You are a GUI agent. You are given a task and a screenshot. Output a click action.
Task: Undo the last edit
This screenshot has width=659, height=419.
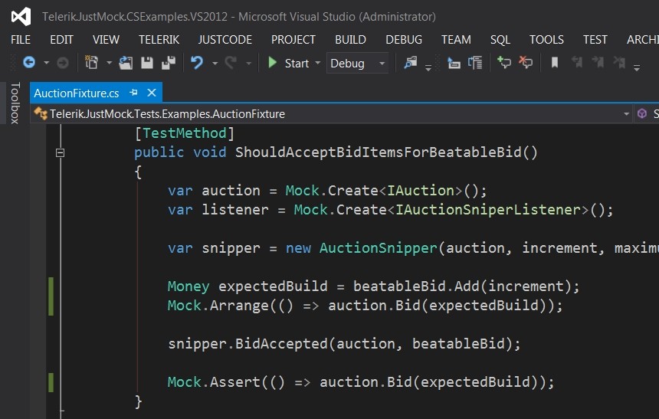(196, 63)
